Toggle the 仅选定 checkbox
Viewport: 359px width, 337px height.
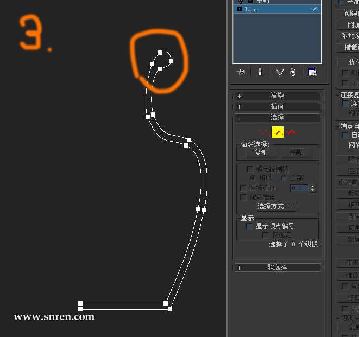pos(265,235)
